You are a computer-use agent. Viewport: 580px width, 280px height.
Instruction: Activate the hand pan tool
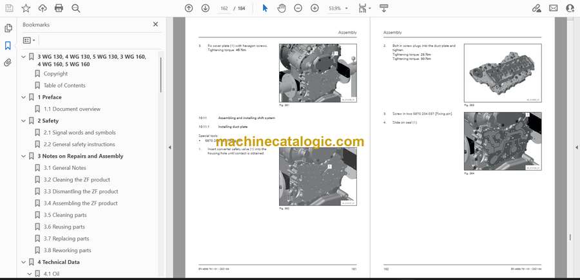pos(282,8)
